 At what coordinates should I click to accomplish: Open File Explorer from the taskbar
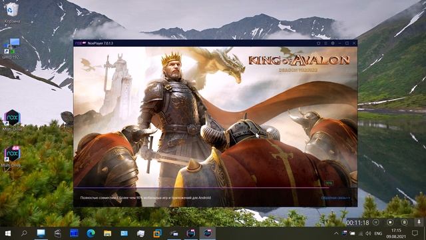(x=108, y=233)
